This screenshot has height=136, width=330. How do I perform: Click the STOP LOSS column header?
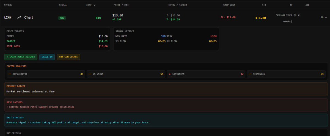[x=229, y=5]
